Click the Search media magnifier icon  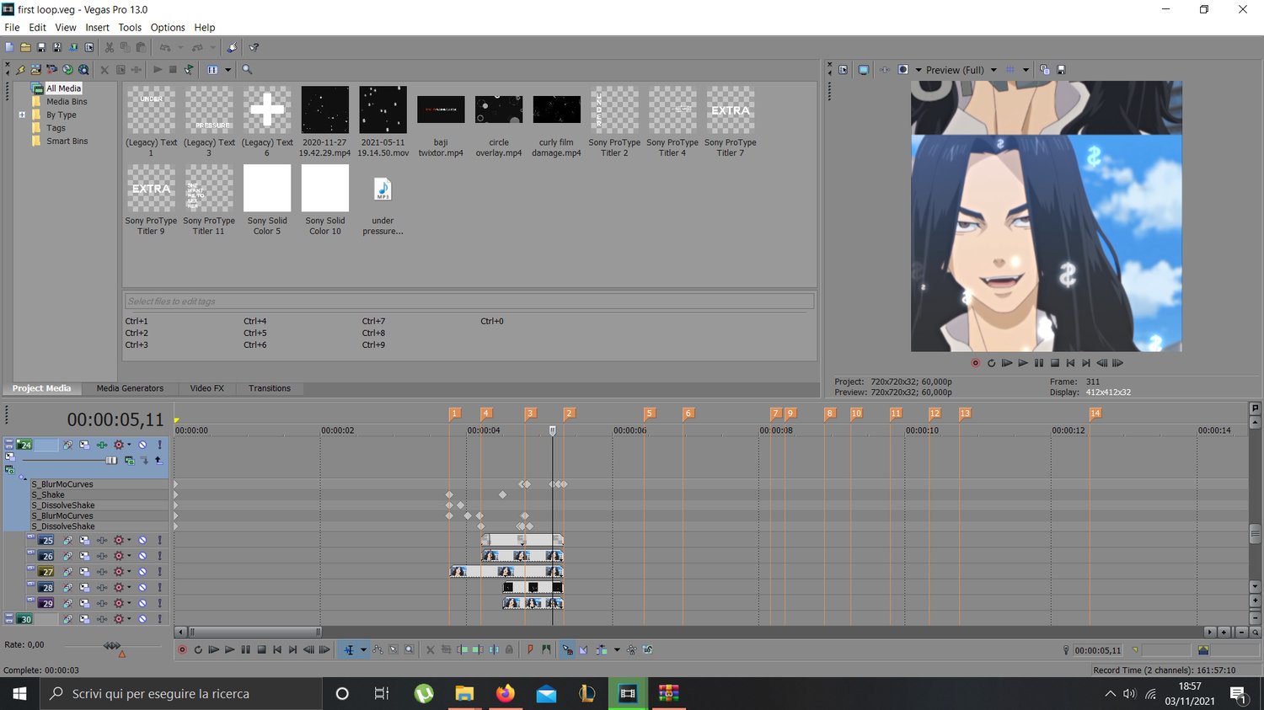(x=247, y=69)
